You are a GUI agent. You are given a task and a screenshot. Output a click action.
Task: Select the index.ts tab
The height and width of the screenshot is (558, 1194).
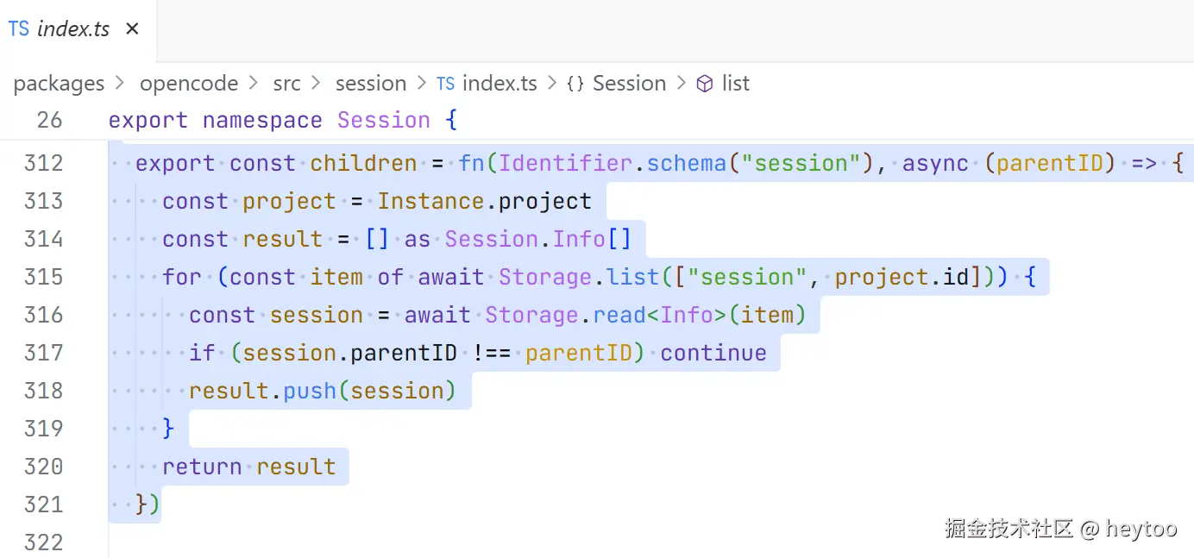[73, 29]
